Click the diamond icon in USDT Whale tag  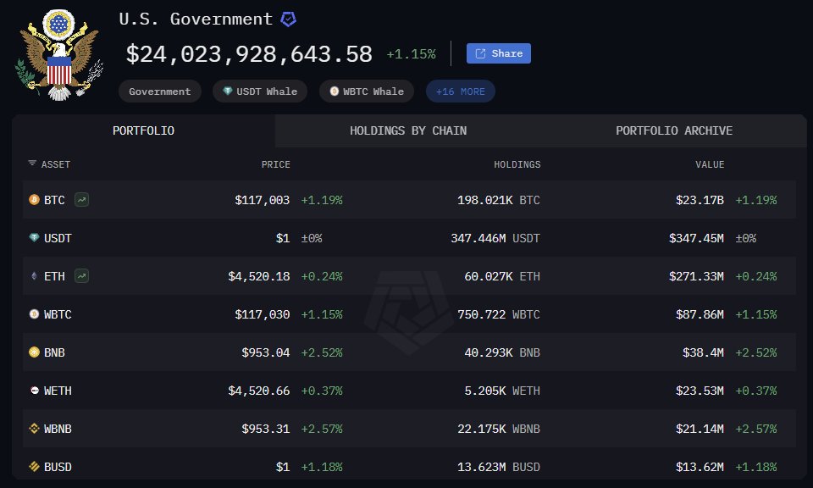pos(227,91)
